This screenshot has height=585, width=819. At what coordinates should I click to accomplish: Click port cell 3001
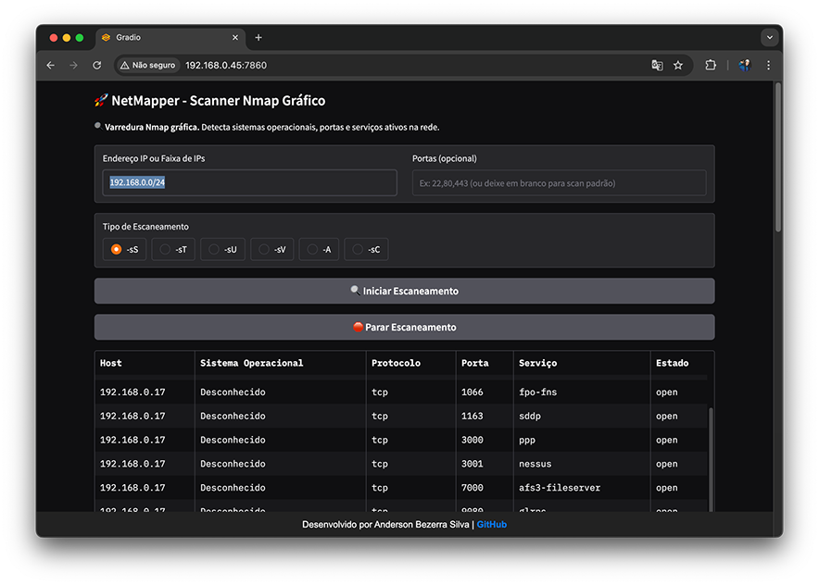pos(485,464)
